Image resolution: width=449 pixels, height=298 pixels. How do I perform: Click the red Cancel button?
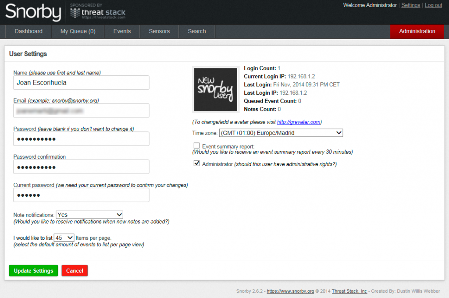(x=75, y=270)
